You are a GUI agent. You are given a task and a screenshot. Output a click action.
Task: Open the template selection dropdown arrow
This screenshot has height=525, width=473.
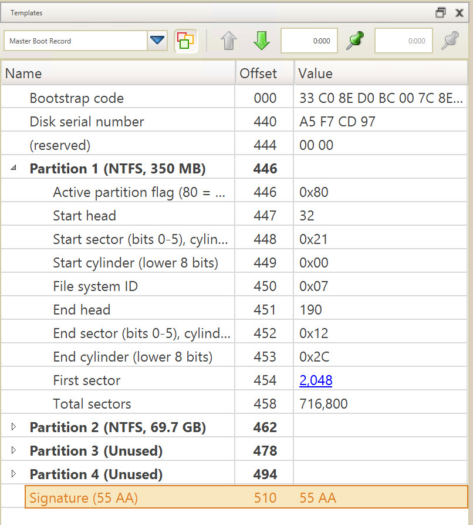pos(157,41)
